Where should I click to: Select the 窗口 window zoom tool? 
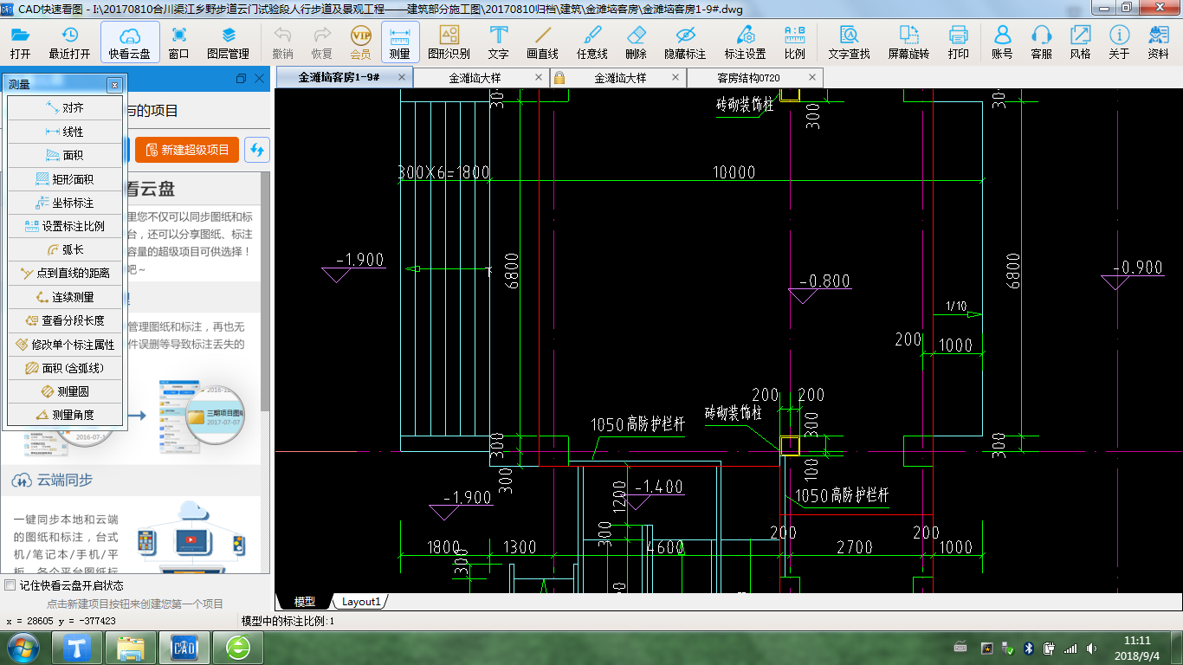pos(179,42)
